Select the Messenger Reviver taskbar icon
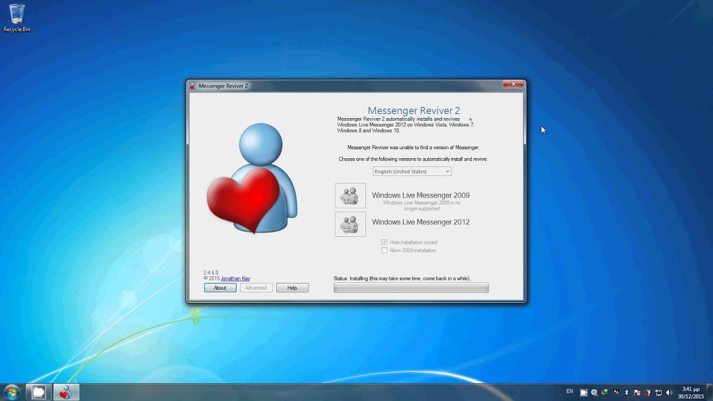Viewport: 713px width, 401px height. 66,393
